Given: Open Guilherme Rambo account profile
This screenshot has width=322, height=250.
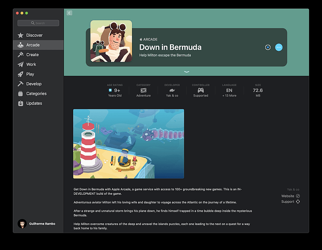Looking at the screenshot, I should (x=38, y=223).
